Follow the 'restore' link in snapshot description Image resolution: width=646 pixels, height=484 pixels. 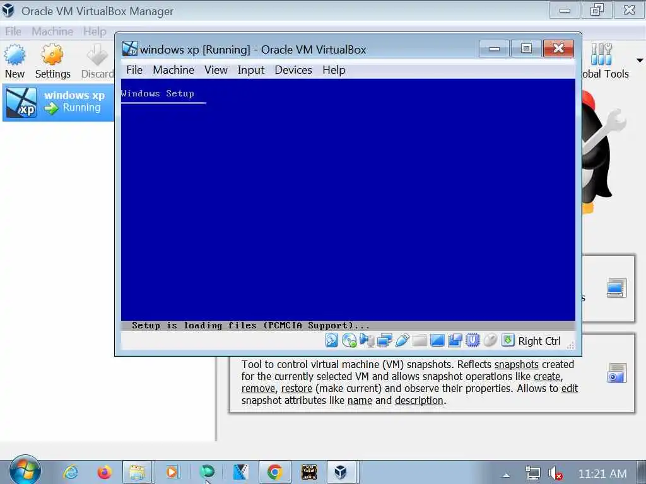pos(297,388)
